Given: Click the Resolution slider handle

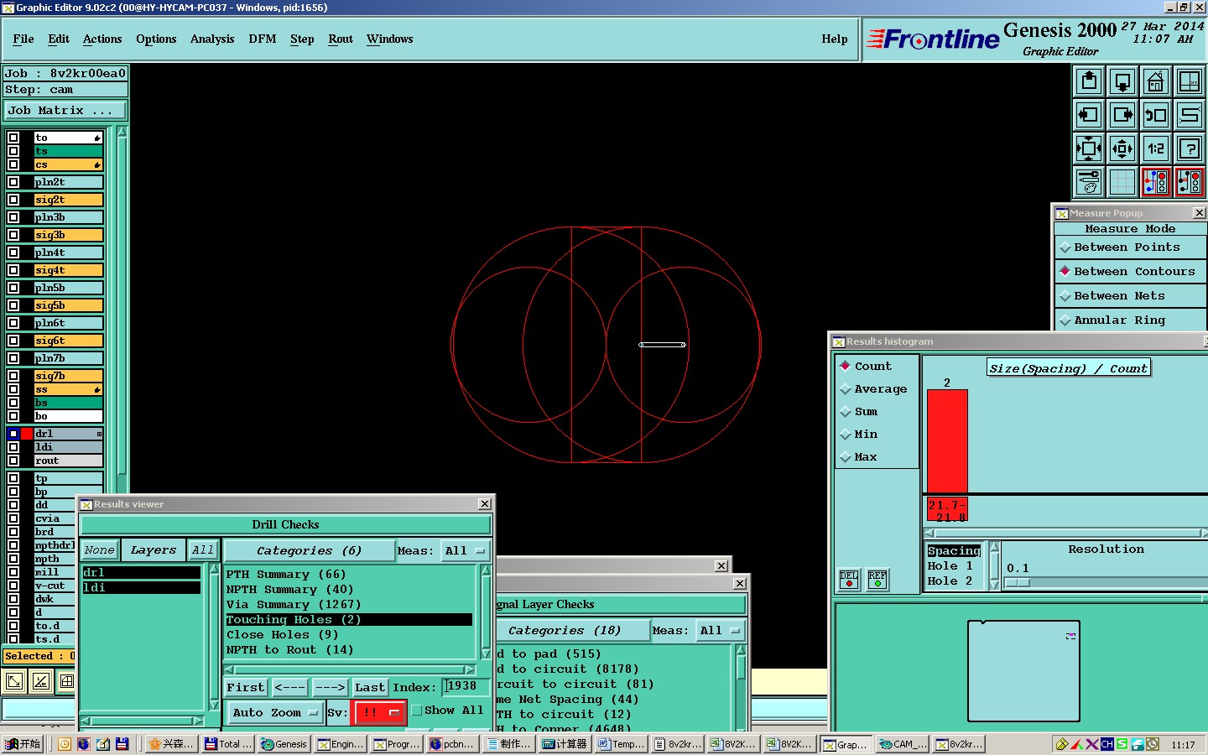Looking at the screenshot, I should click(1017, 582).
